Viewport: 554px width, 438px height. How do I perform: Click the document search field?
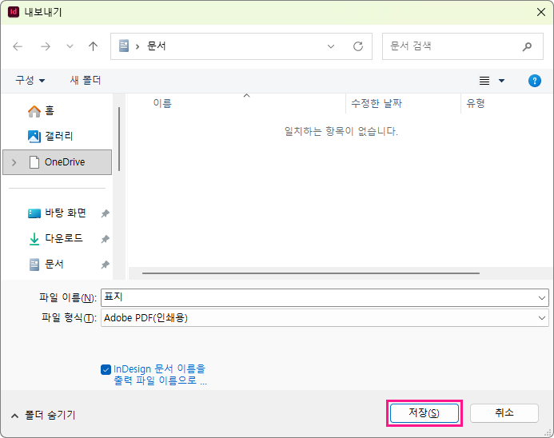[x=452, y=46]
